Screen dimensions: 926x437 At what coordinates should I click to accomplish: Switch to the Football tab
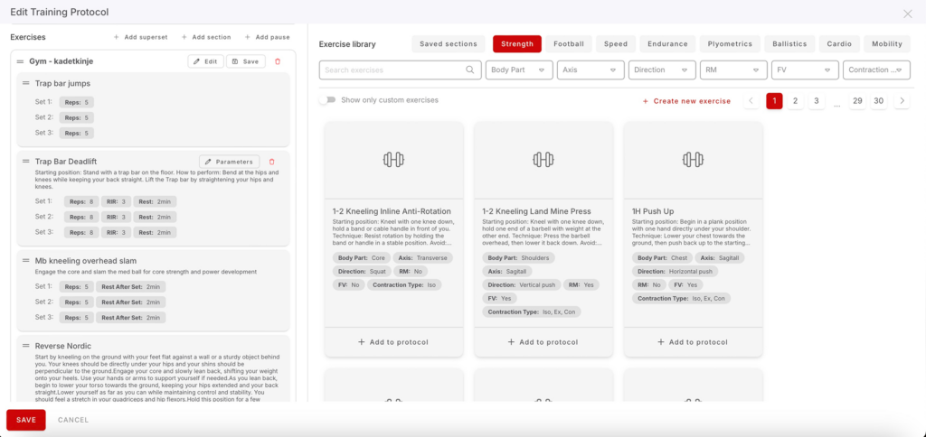point(569,43)
